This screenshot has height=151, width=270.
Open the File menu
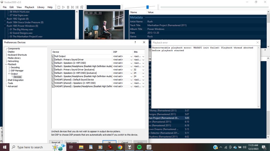pyautogui.click(x=5, y=7)
